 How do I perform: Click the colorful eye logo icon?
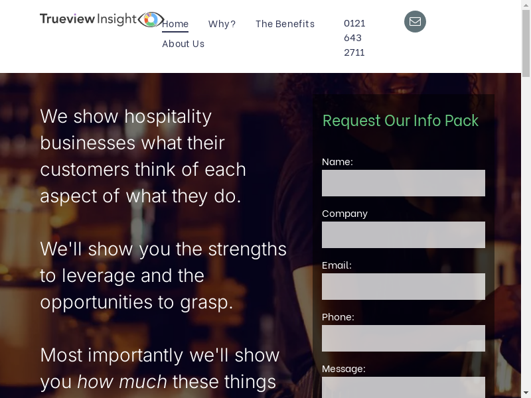(151, 20)
